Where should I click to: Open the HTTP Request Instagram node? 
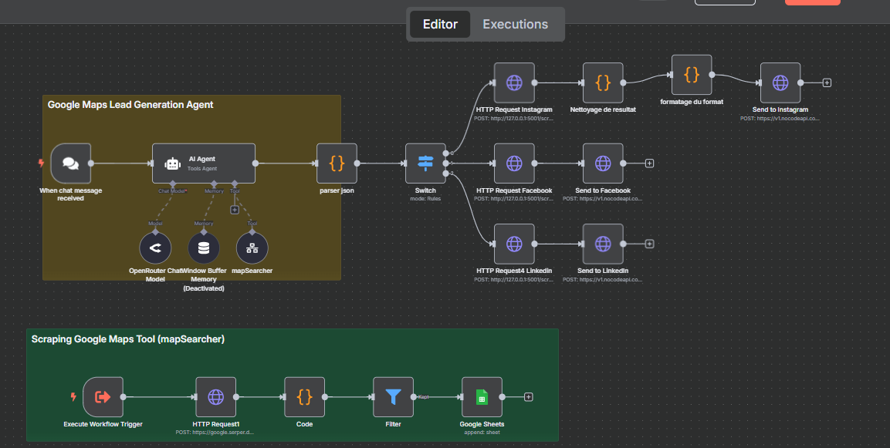(514, 83)
